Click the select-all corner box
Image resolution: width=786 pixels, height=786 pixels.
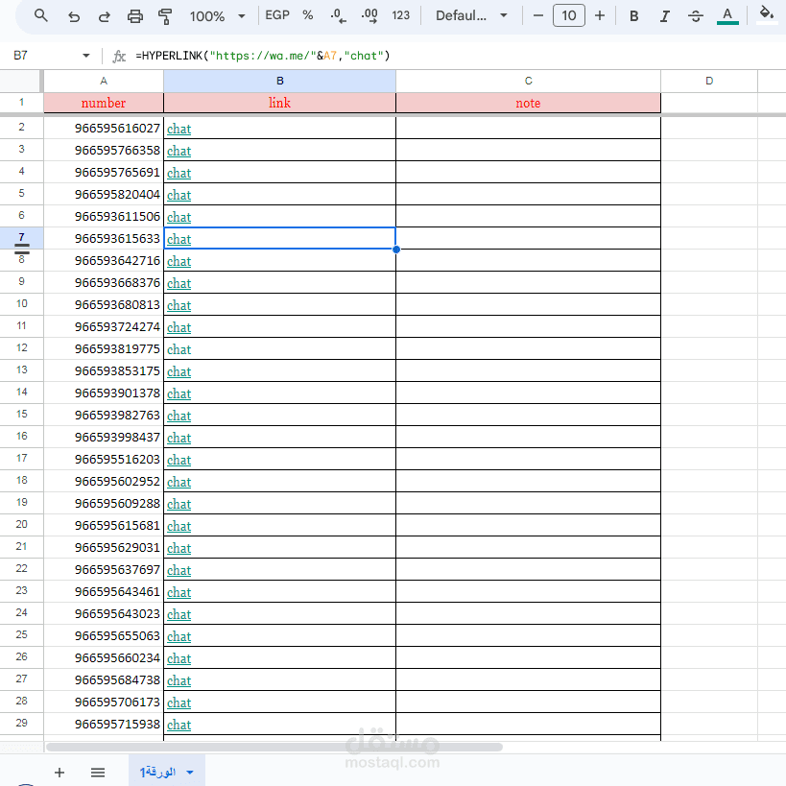coord(20,81)
